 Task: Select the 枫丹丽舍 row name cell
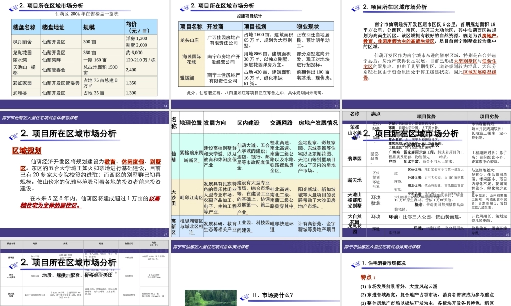(x=26, y=42)
